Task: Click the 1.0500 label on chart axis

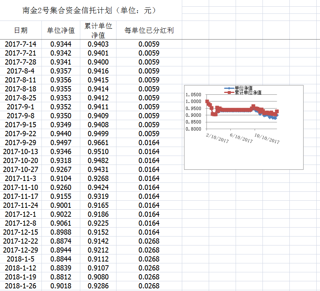Action: pyautogui.click(x=193, y=95)
